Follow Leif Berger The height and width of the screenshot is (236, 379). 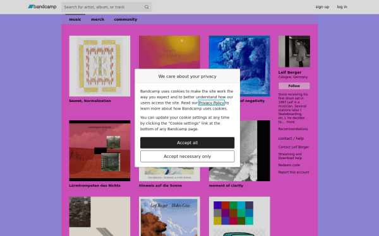(x=294, y=86)
